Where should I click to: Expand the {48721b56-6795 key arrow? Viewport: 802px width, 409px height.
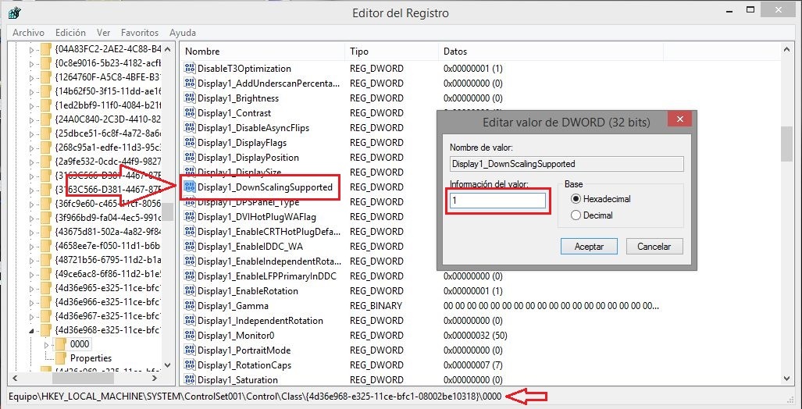[x=32, y=260]
